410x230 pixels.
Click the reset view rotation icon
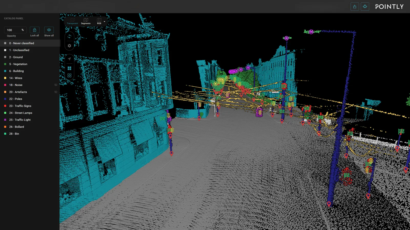pos(69,36)
